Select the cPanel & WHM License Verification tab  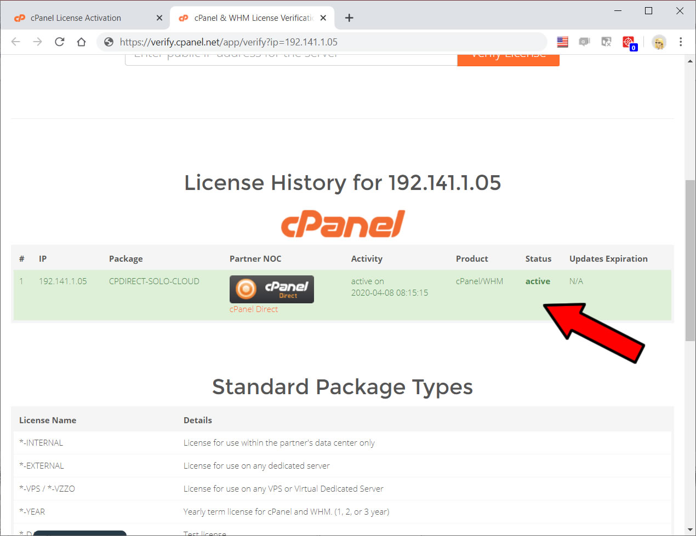[x=252, y=18]
